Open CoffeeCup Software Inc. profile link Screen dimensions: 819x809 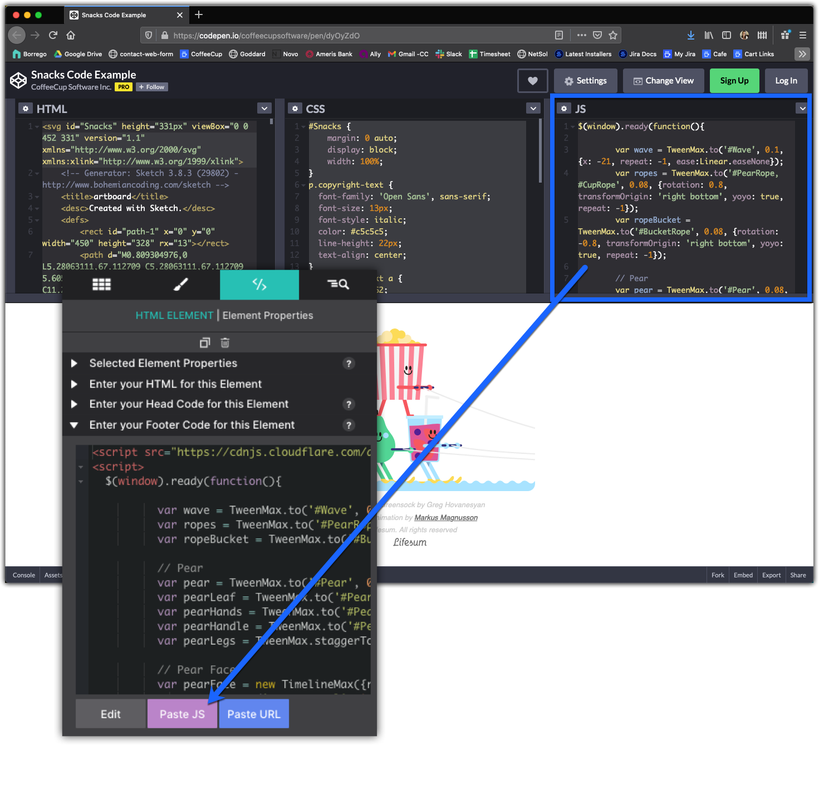(x=71, y=87)
